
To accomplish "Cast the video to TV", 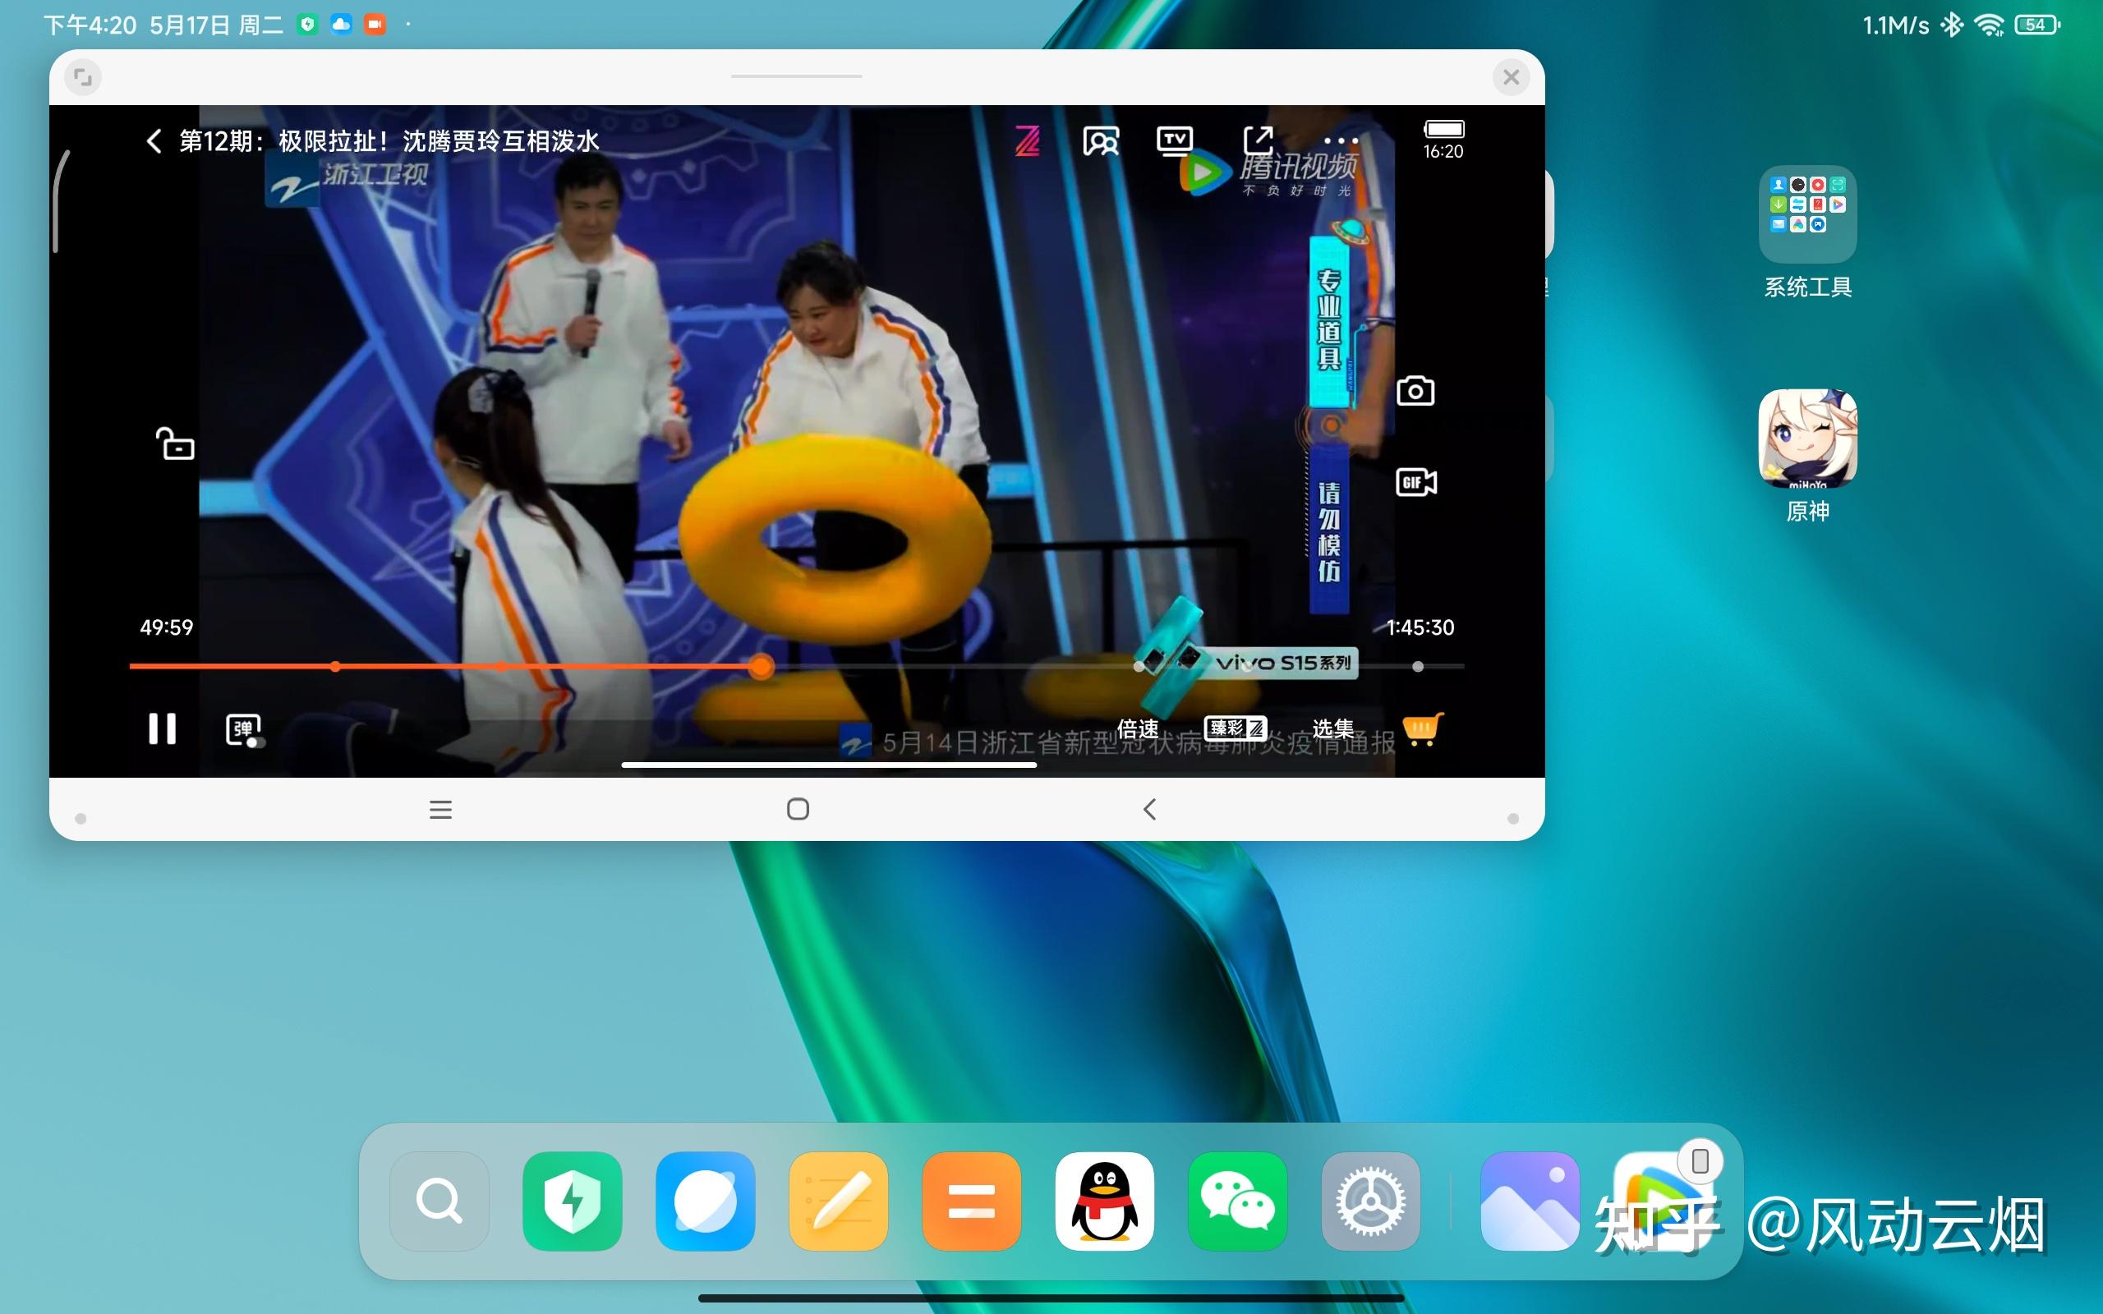I will coord(1174,140).
